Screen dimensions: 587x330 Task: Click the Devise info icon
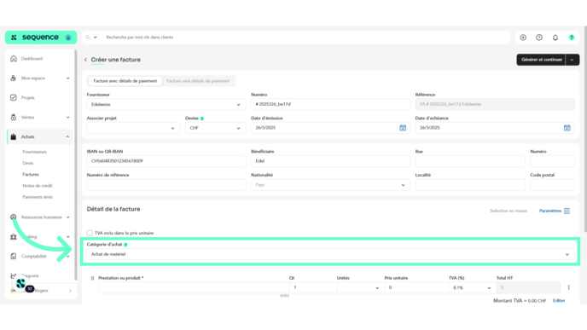[x=202, y=119]
